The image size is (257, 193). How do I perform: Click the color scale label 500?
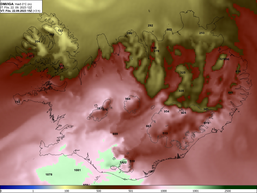click(x=99, y=191)
